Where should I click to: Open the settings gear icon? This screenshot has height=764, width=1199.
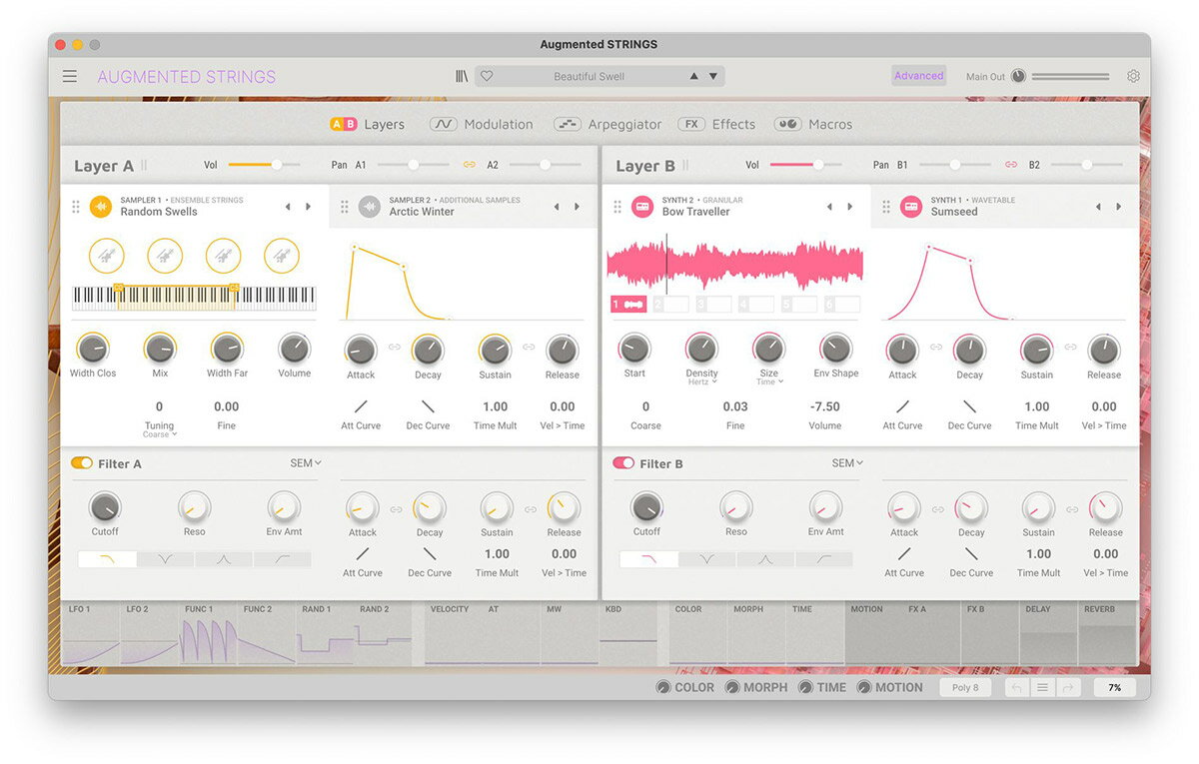pyautogui.click(x=1133, y=76)
